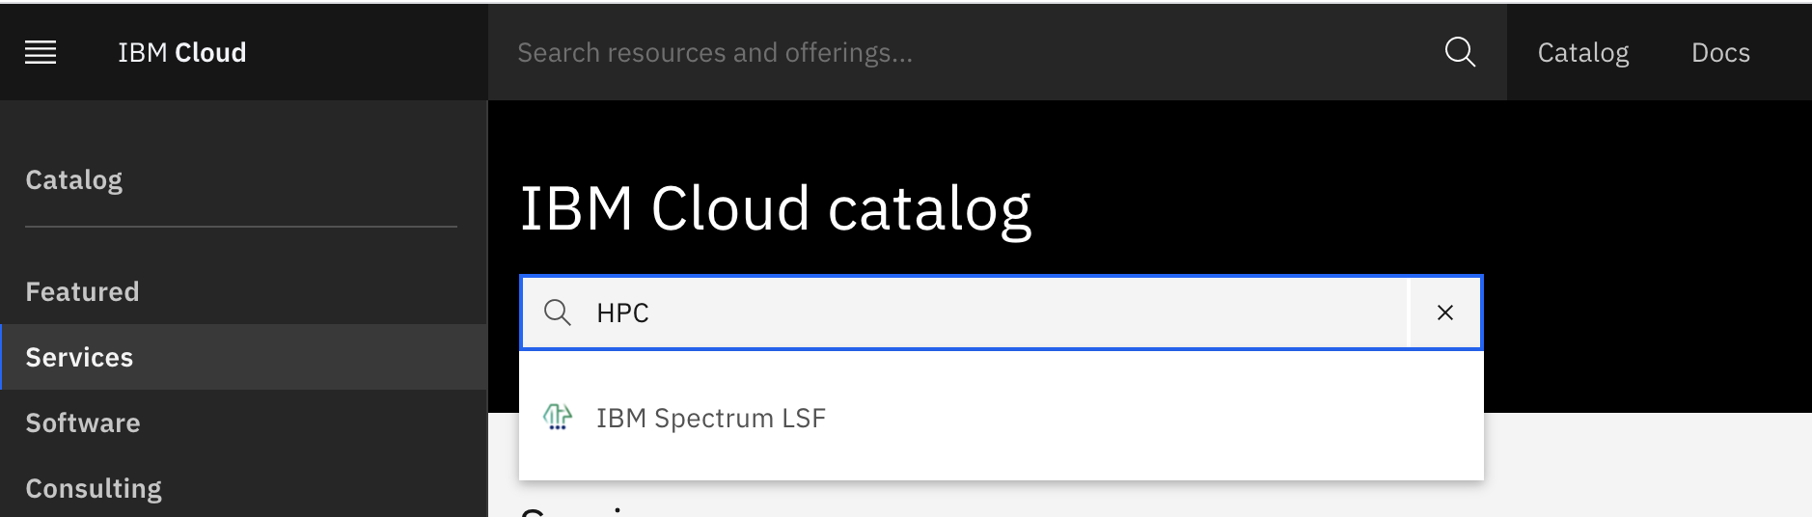
Task: Click the black banner right of catalog title
Action: 1418,207
